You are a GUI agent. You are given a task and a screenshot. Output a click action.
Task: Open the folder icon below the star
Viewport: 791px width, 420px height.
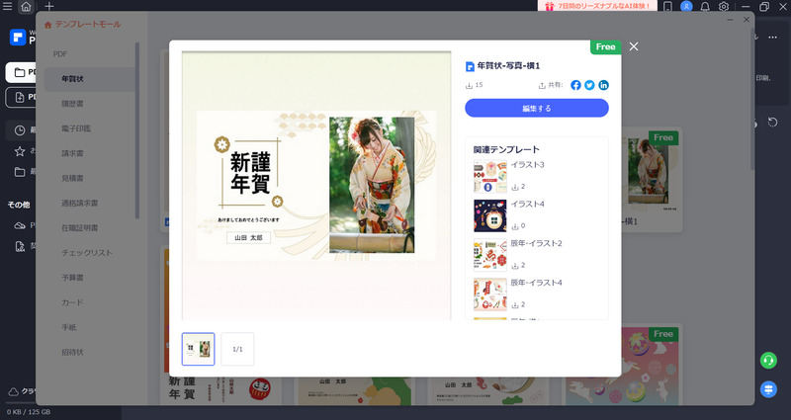(x=20, y=172)
